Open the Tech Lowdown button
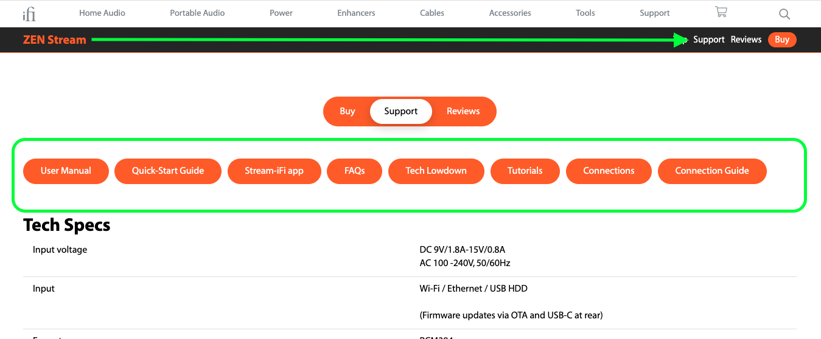Image resolution: width=821 pixels, height=339 pixels. click(x=436, y=171)
